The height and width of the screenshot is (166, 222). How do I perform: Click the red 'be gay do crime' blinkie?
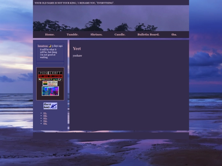(x=50, y=76)
